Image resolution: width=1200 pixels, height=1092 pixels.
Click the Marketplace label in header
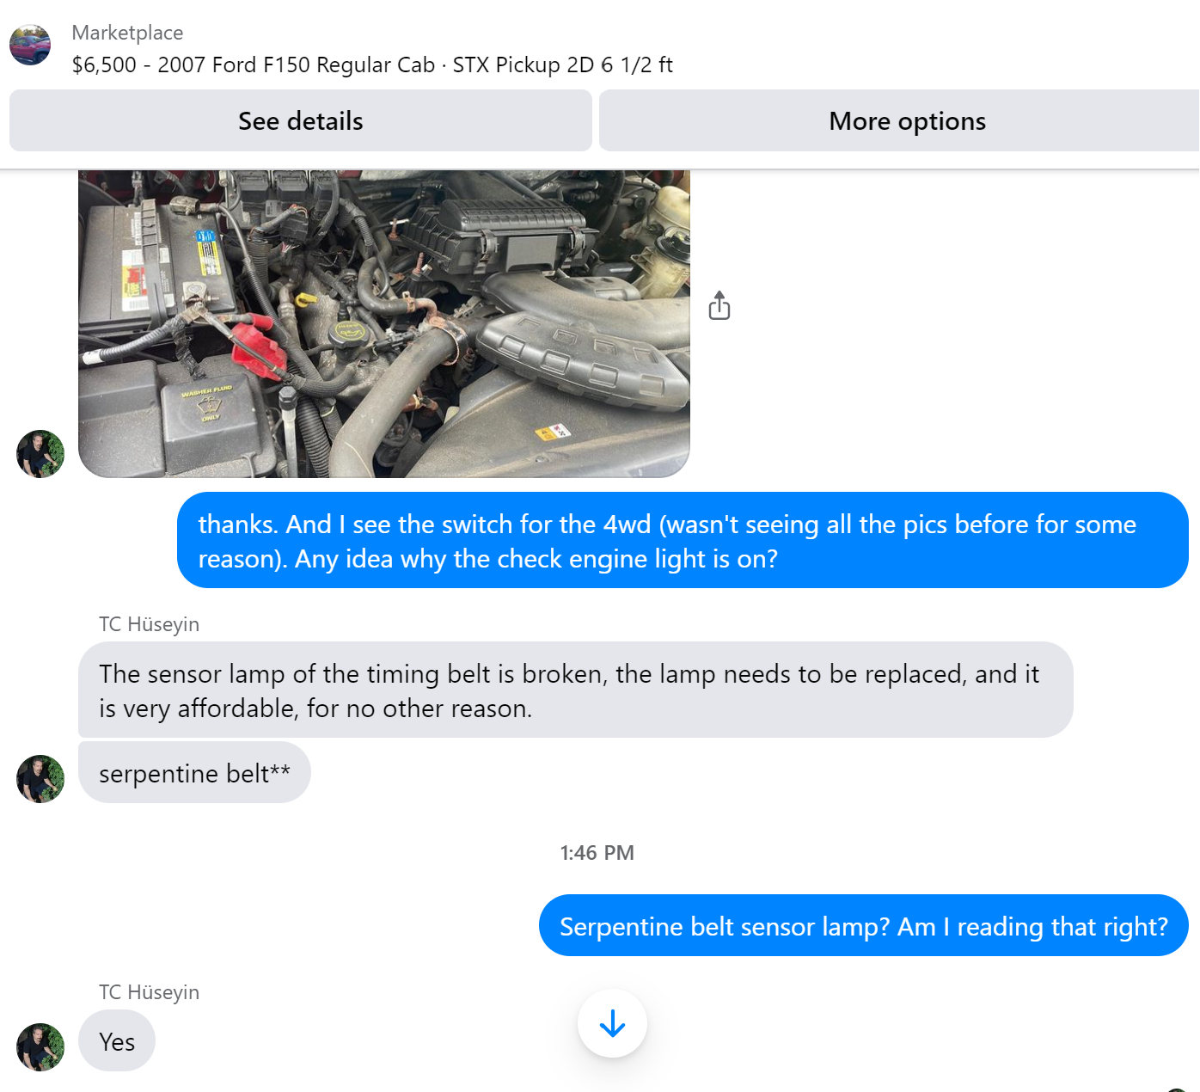(127, 33)
